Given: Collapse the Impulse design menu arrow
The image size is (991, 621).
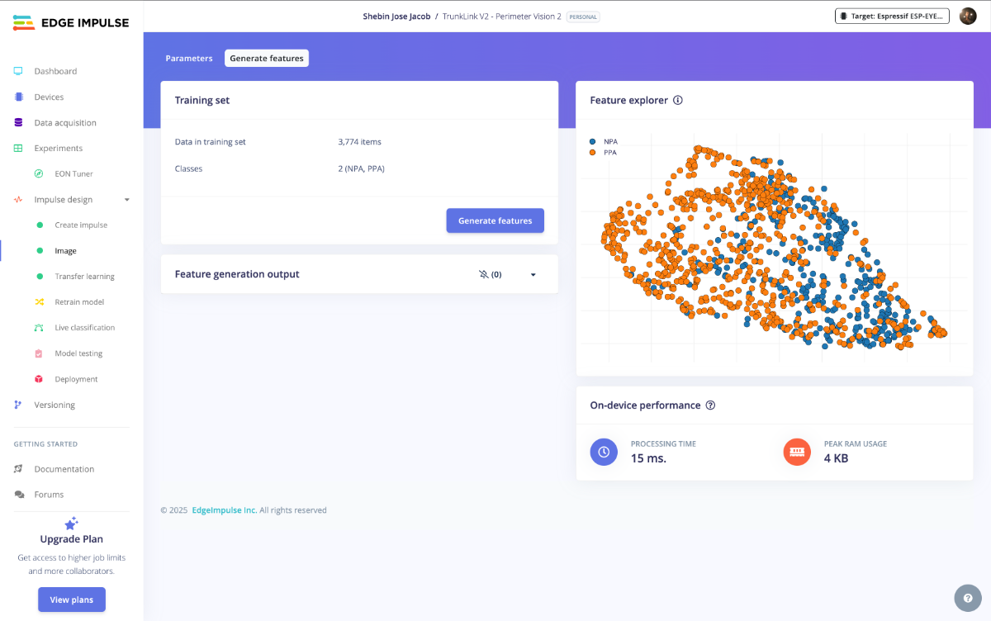Looking at the screenshot, I should click(x=126, y=200).
